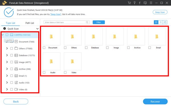Switch to list view

tap(160, 22)
